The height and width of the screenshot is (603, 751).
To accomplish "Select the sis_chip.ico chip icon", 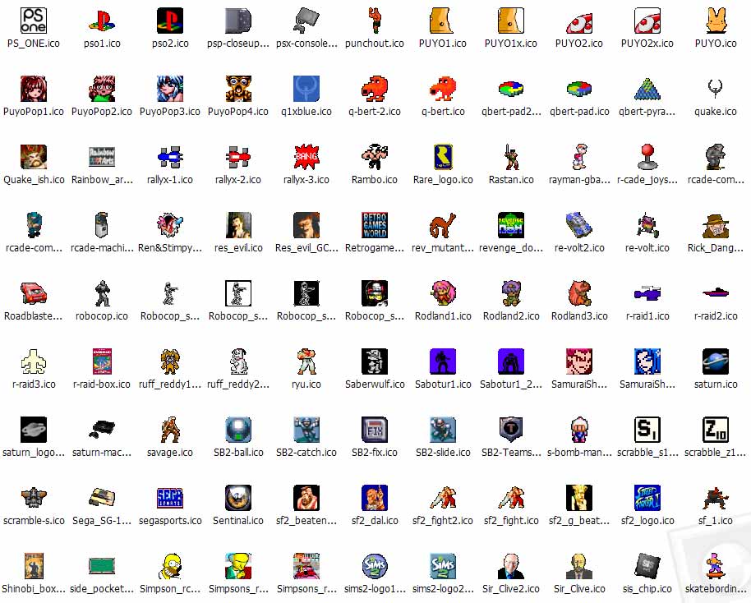I will (647, 566).
